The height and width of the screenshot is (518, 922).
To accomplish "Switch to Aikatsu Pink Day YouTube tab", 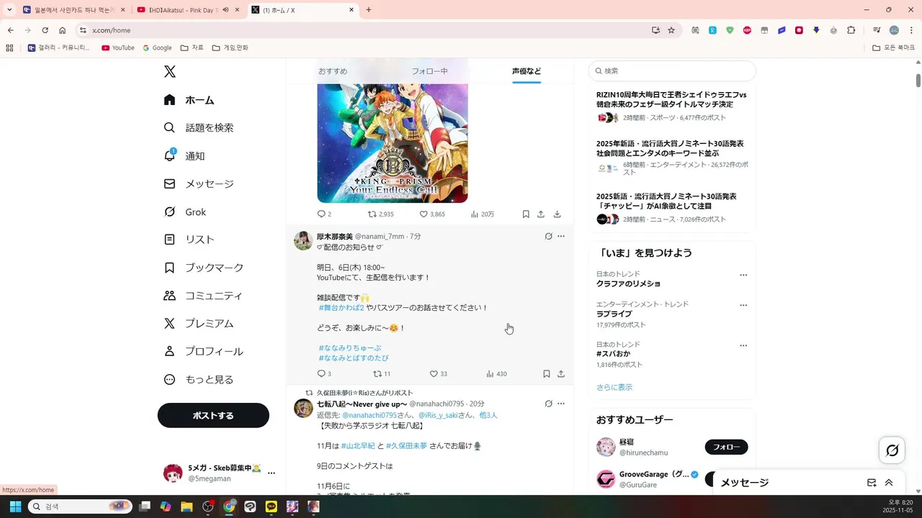I will [187, 10].
